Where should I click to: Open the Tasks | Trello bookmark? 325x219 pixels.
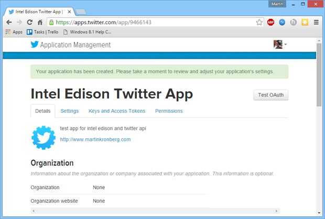pos(42,32)
